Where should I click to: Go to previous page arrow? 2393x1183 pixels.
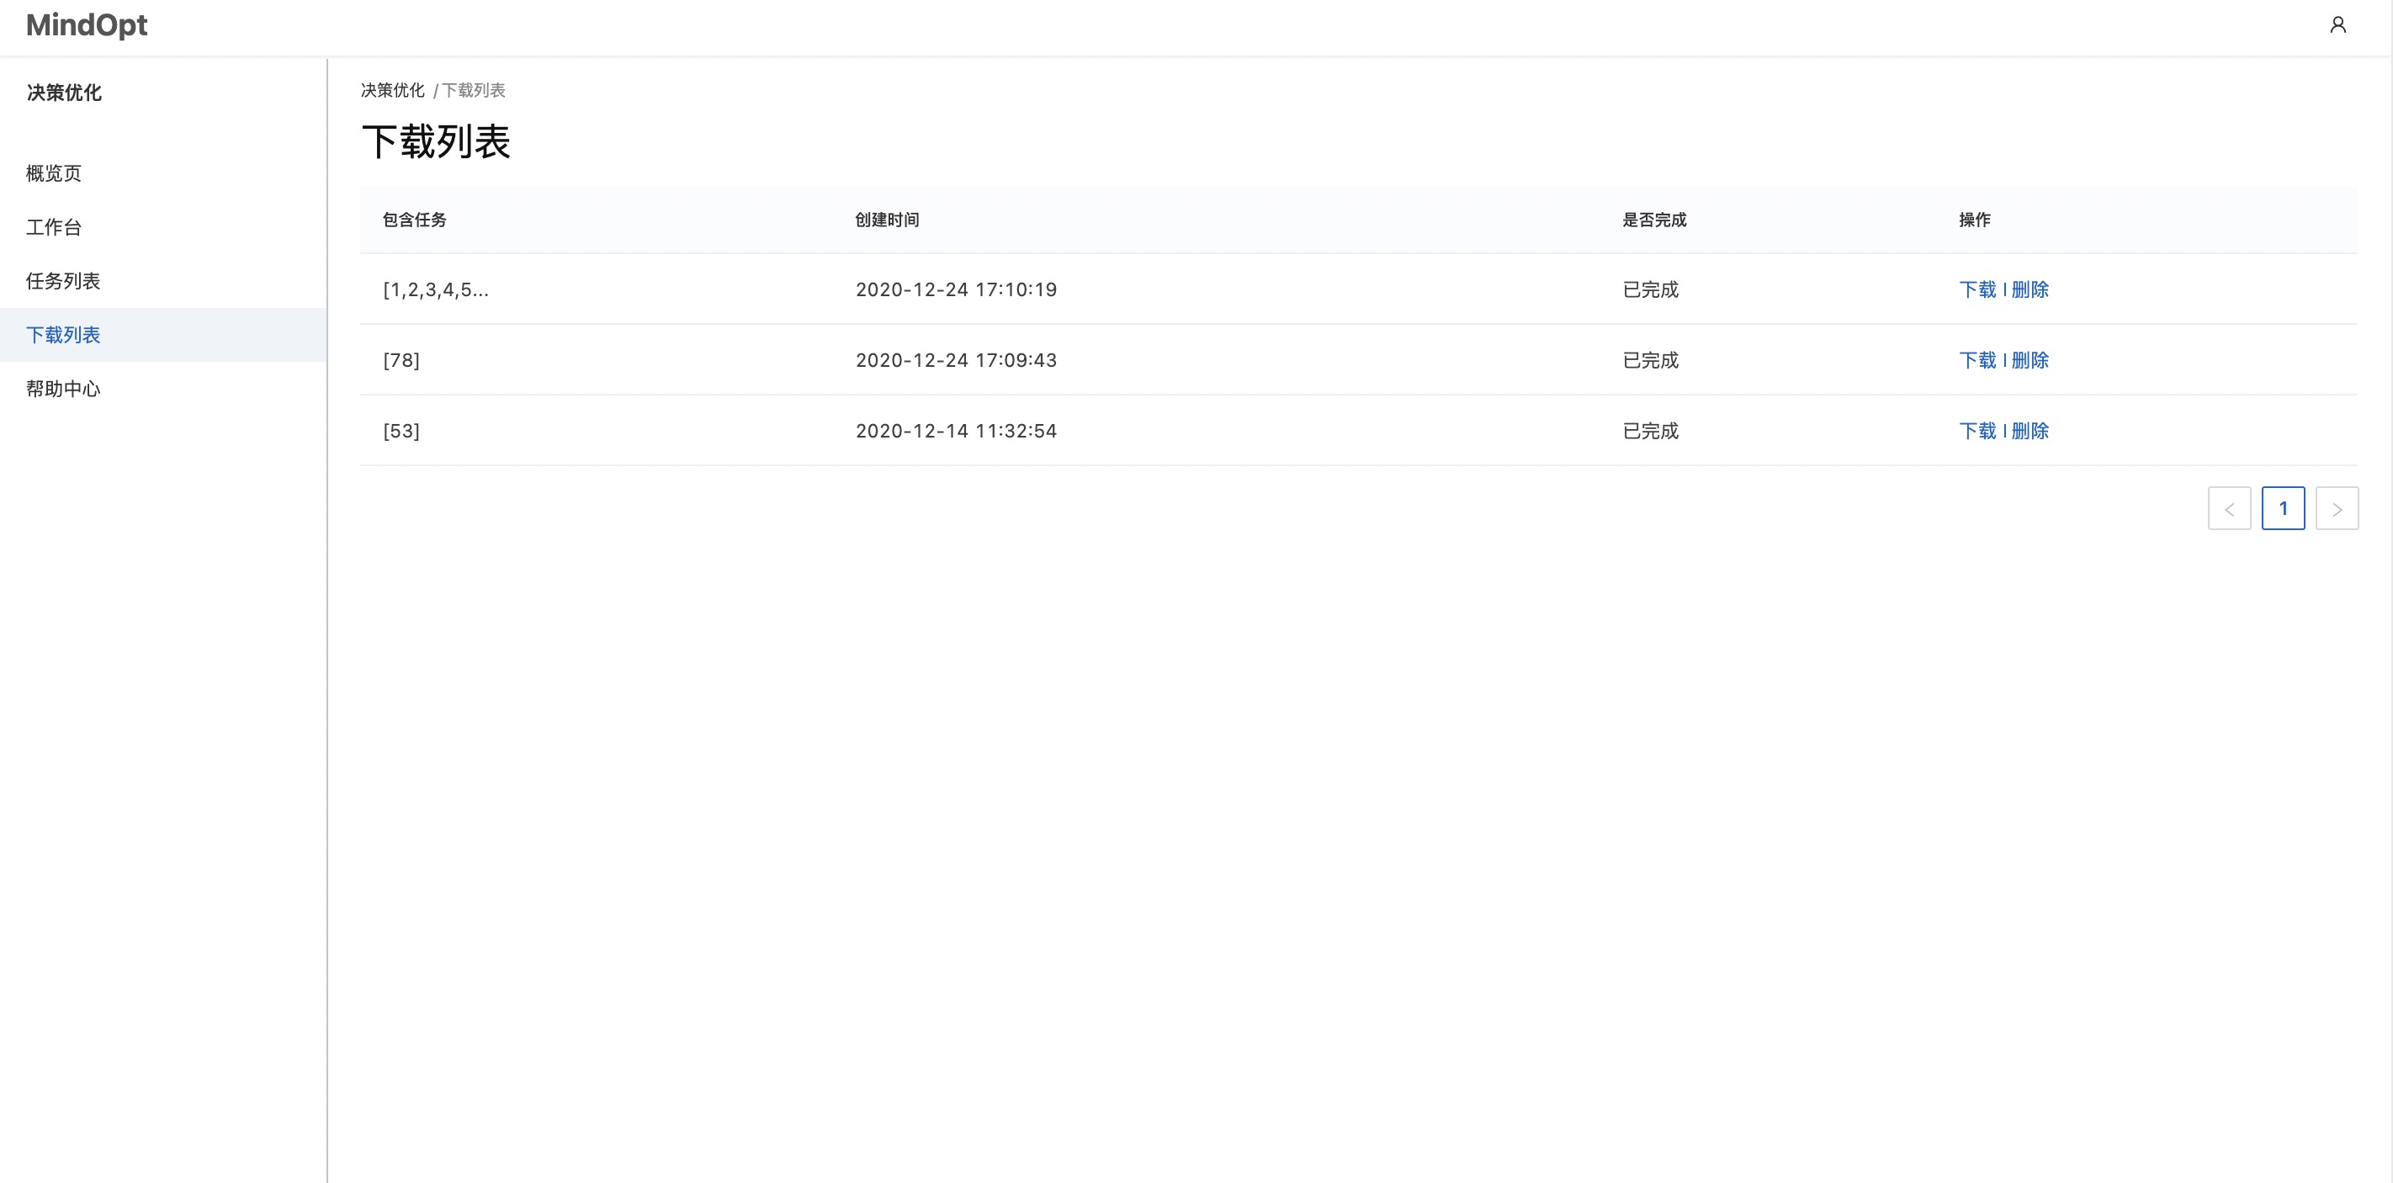2229,508
